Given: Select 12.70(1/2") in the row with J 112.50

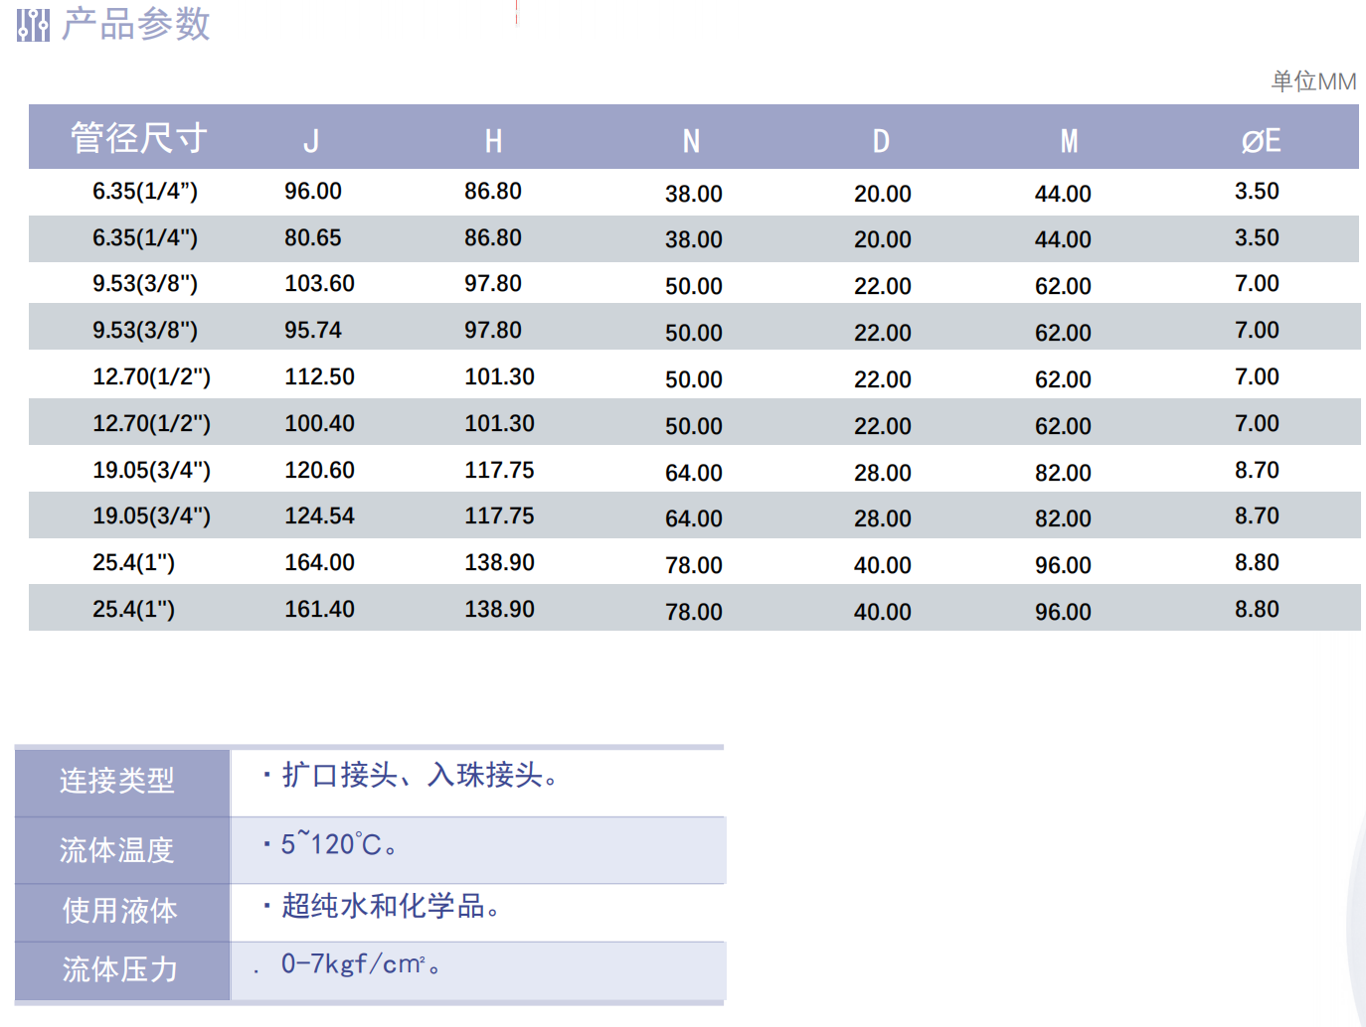Looking at the screenshot, I should [x=151, y=376].
